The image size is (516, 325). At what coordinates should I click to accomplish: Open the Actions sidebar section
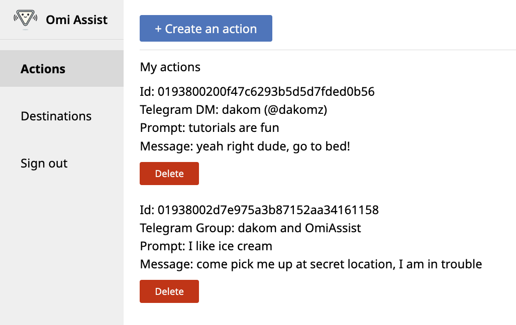(43, 69)
